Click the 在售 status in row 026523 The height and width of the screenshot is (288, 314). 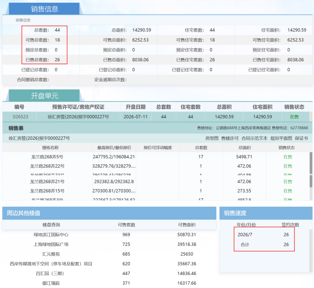pos(294,117)
